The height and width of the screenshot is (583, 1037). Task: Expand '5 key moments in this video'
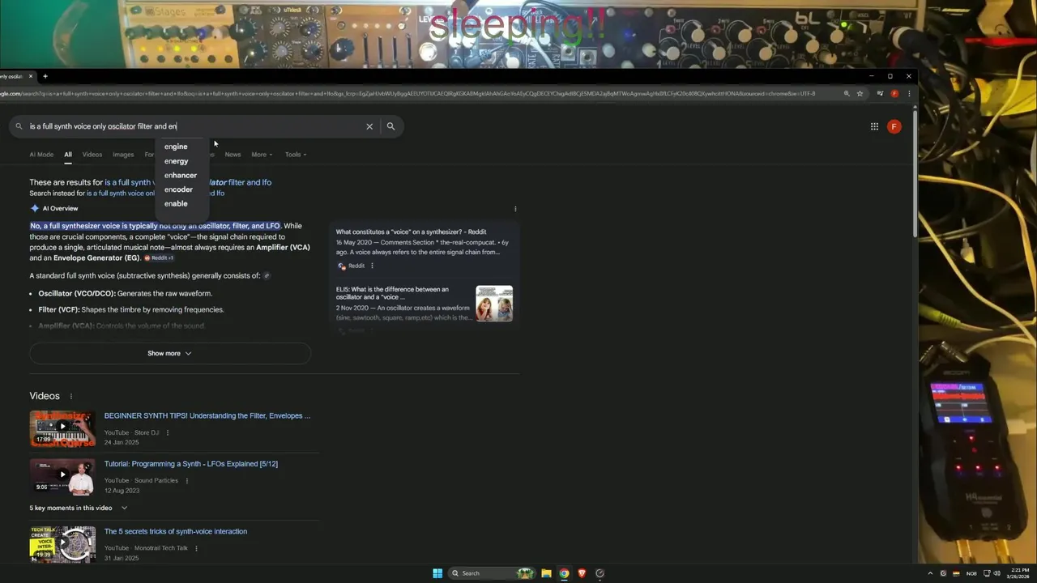tap(79, 508)
